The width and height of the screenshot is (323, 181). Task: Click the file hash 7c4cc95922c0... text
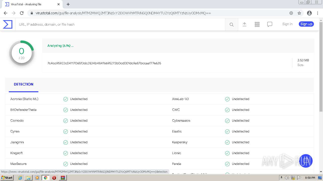coord(104,63)
